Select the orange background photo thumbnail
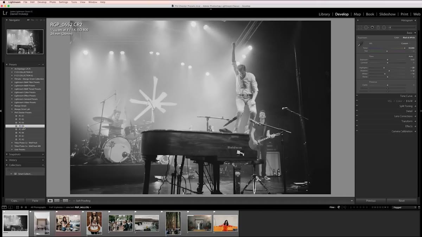The width and height of the screenshot is (422, 237). pyautogui.click(x=226, y=223)
